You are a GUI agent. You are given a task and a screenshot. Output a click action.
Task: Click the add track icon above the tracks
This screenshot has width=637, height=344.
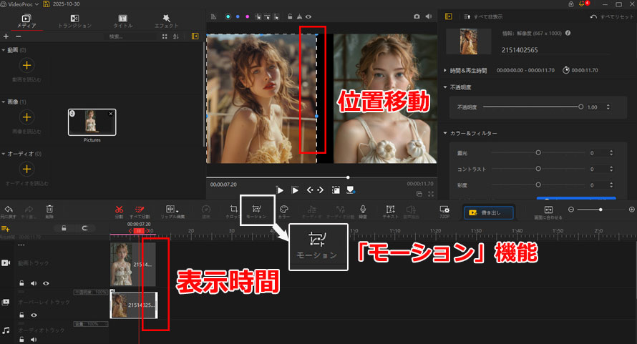pos(5,229)
